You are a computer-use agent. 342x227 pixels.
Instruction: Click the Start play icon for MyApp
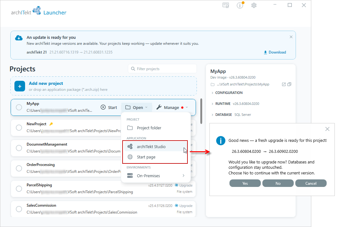pos(103,107)
